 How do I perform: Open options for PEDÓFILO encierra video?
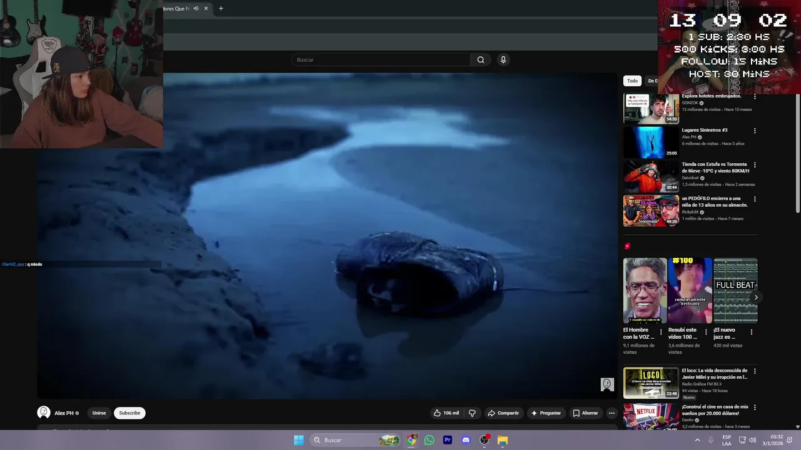(x=755, y=199)
